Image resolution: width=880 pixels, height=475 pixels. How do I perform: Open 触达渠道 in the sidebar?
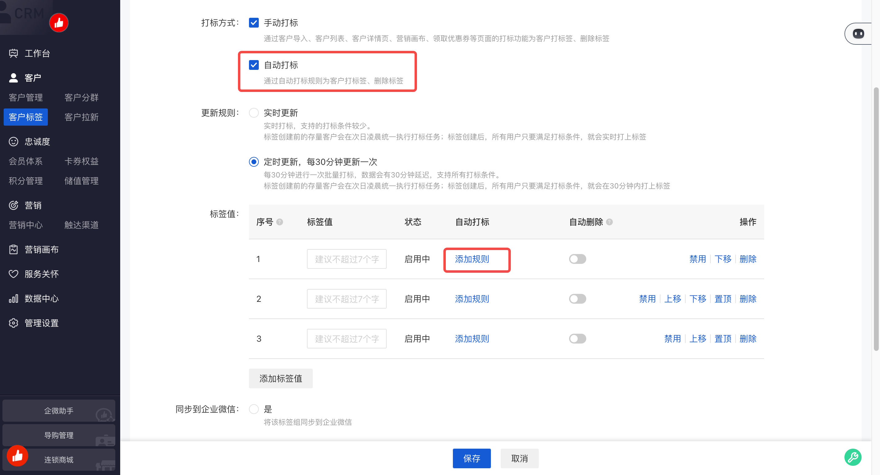click(81, 225)
